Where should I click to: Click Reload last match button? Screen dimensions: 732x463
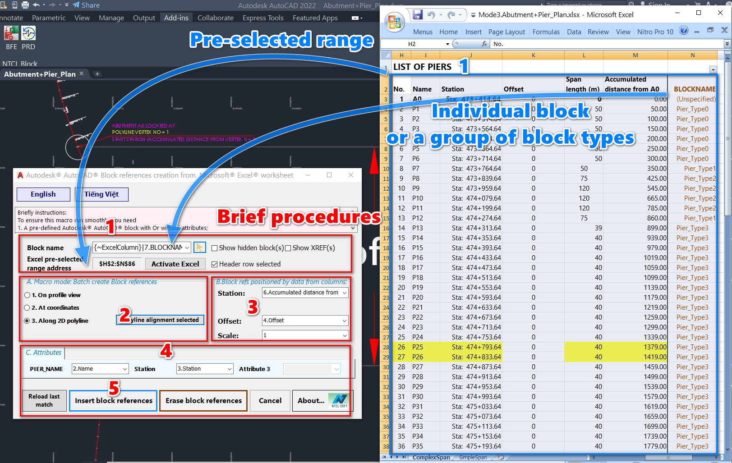(x=44, y=401)
